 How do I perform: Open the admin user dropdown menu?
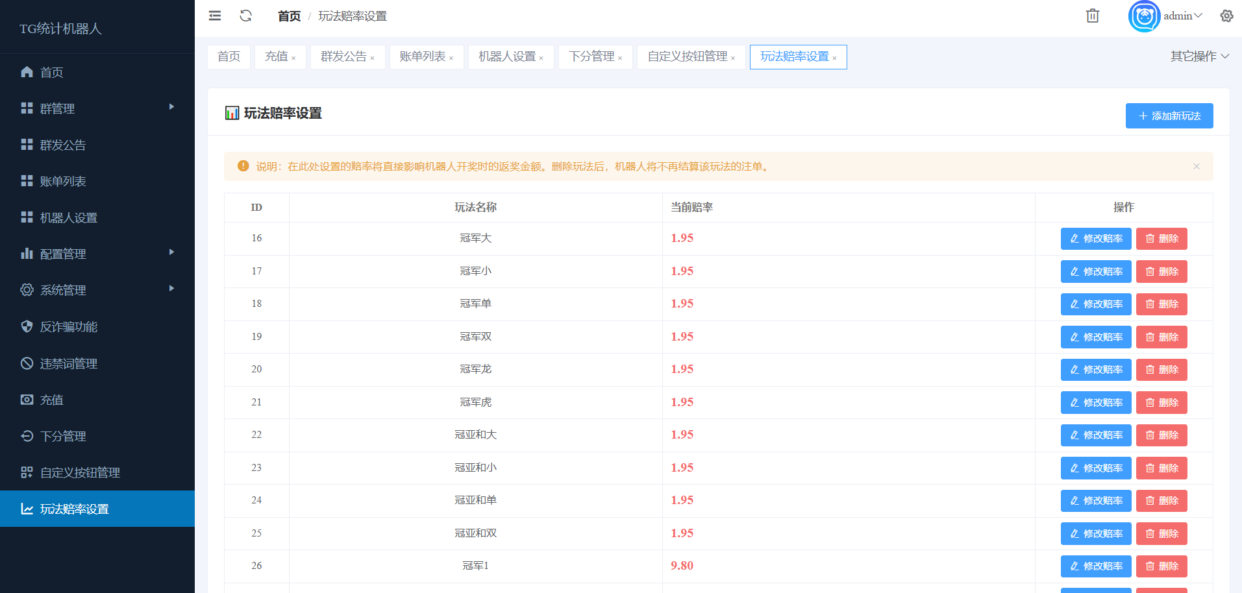[x=1183, y=16]
